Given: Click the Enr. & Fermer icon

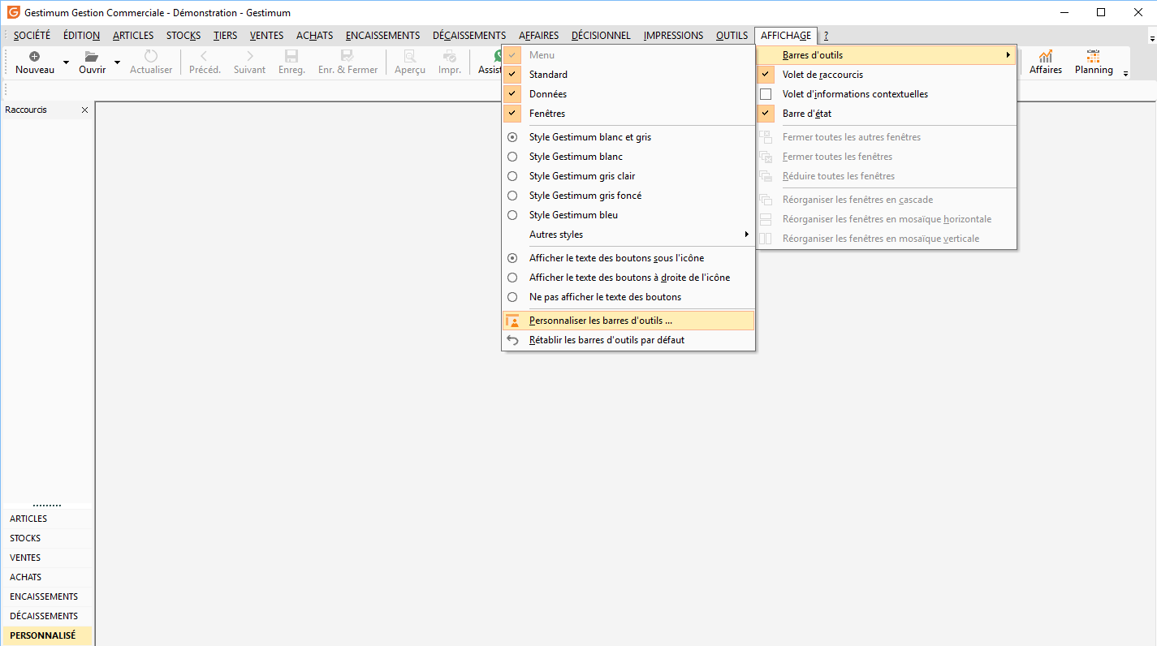Looking at the screenshot, I should pyautogui.click(x=348, y=56).
